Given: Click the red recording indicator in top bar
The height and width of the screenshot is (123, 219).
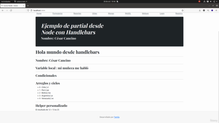Looking at the screenshot, I should click(x=199, y=1).
